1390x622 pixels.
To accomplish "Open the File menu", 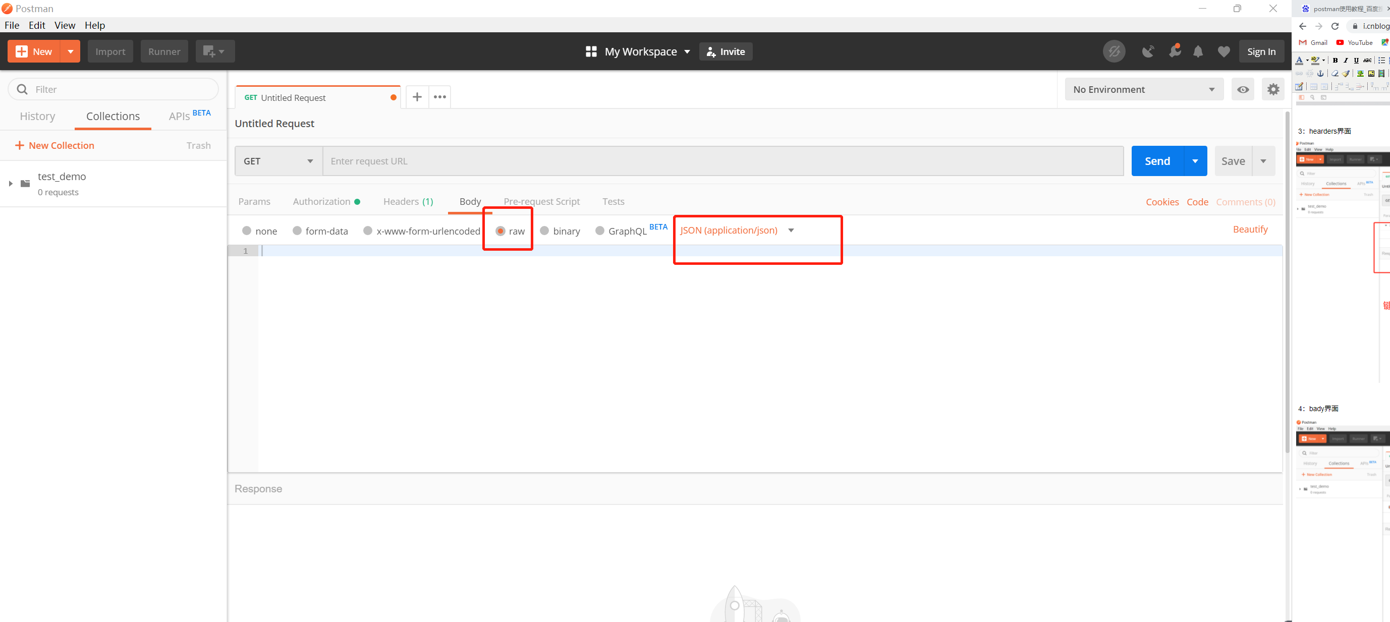I will point(12,25).
